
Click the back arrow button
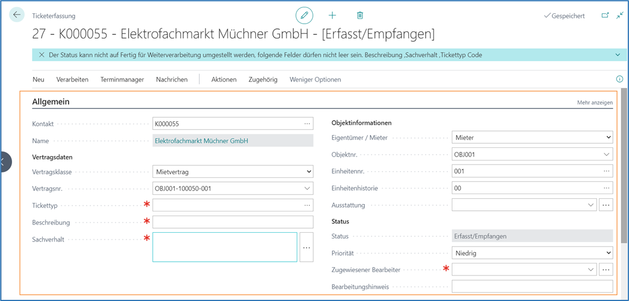tap(17, 15)
